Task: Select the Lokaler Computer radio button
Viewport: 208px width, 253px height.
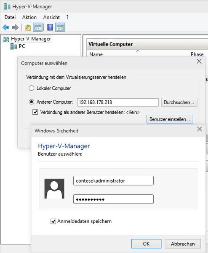Action: 32,88
